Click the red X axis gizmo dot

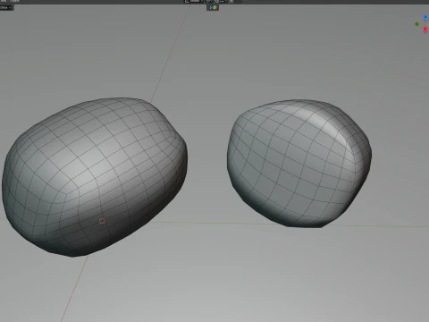(425, 29)
